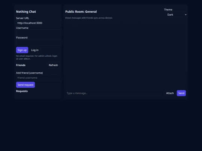Click the Theme label
The height and width of the screenshot is (151, 202).
[168, 10]
